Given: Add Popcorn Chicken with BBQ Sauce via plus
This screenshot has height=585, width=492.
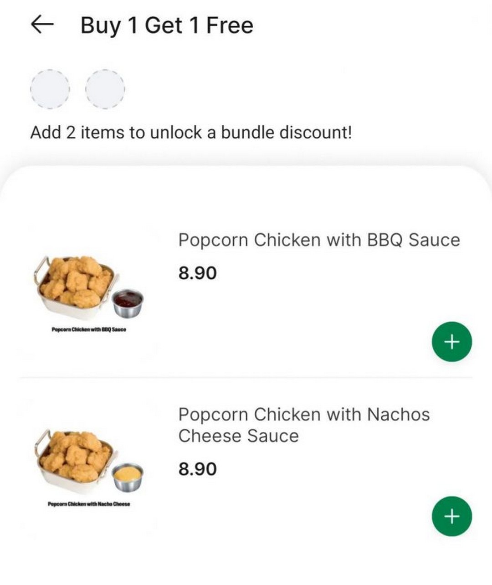Looking at the screenshot, I should [x=451, y=342].
